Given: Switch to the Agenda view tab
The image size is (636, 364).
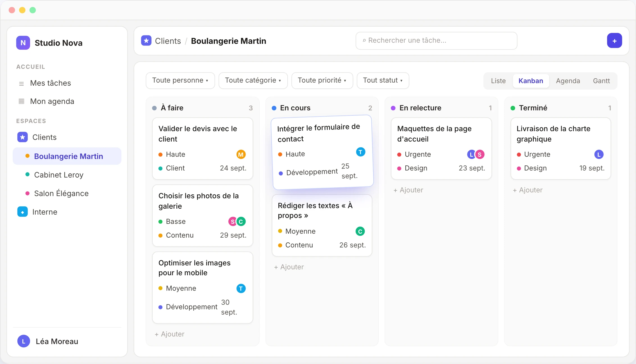Looking at the screenshot, I should click(x=568, y=81).
